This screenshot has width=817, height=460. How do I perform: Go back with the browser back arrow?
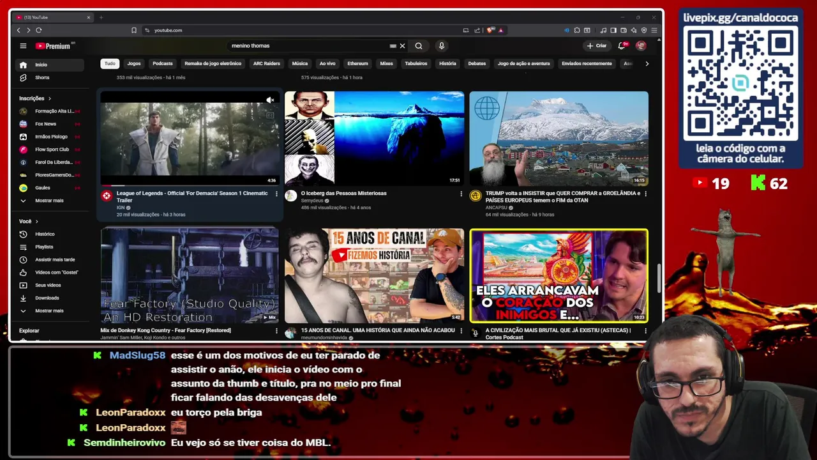click(19, 30)
